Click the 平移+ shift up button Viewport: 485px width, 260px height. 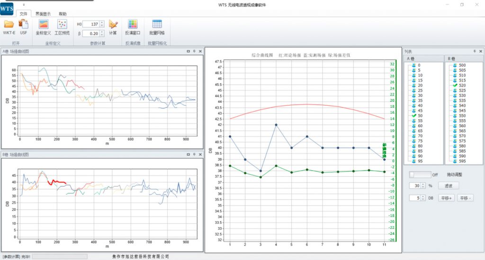point(446,198)
